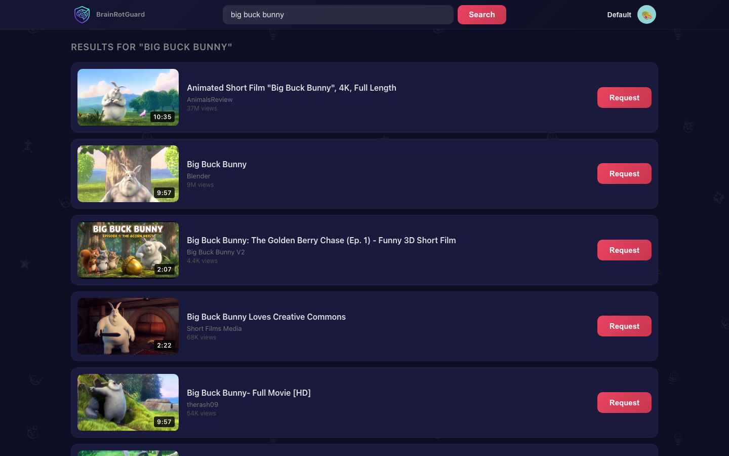The image size is (729, 456).
Task: Request Big Buck Bunny Loves Creative Commons video
Action: pyautogui.click(x=624, y=326)
